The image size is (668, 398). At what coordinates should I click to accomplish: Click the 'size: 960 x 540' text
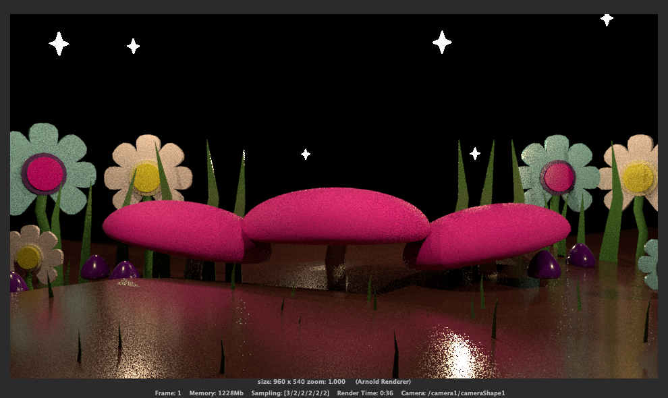point(279,382)
